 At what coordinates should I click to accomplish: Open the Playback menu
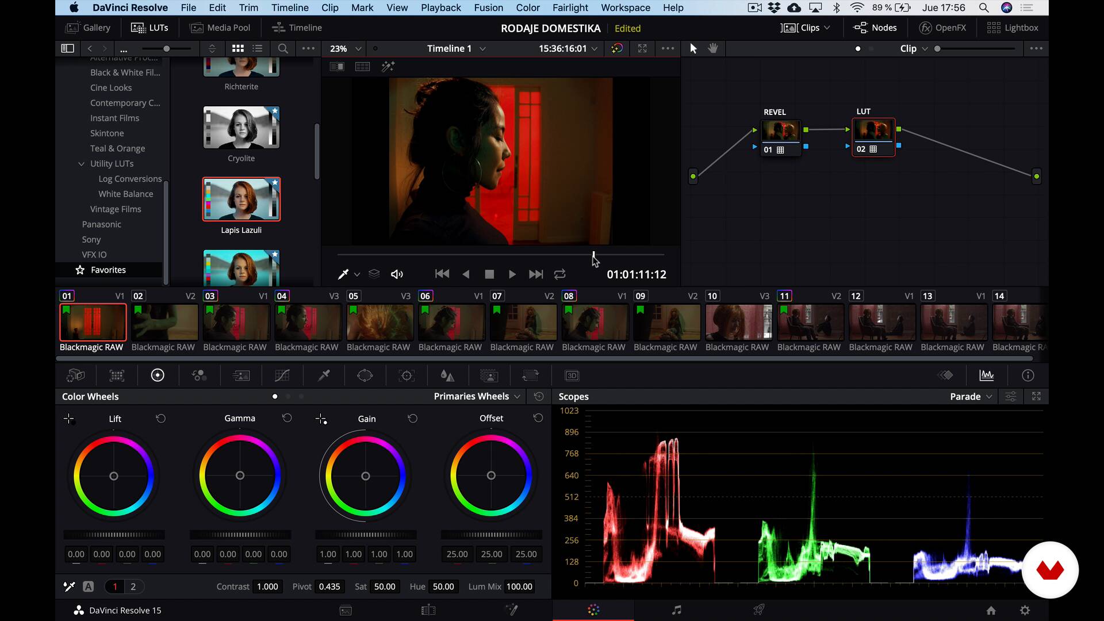441,7
